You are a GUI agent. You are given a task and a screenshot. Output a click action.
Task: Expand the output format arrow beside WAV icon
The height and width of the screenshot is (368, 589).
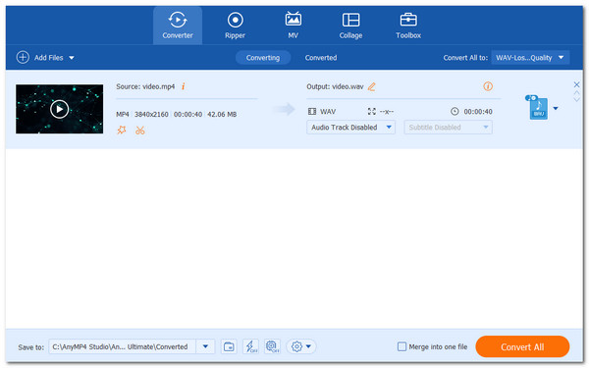pyautogui.click(x=556, y=109)
